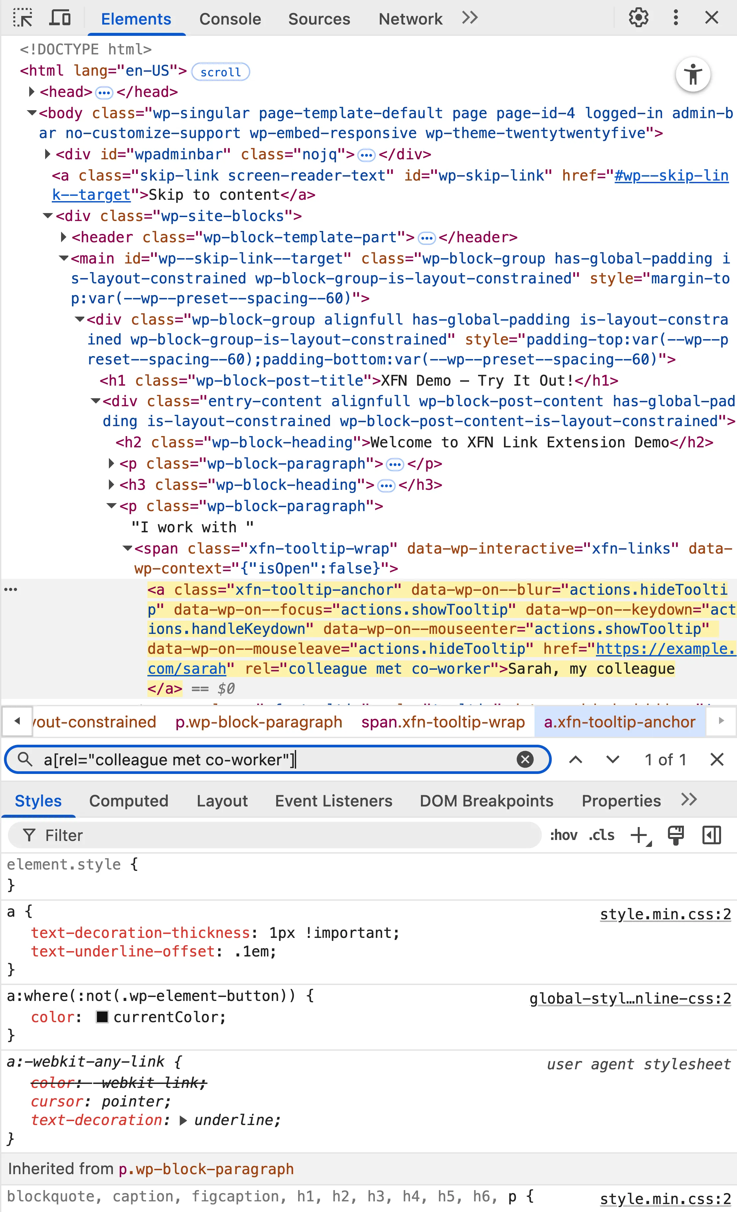Show more DevTools panel tabs
Viewport: 737px width, 1212px height.
pos(470,18)
